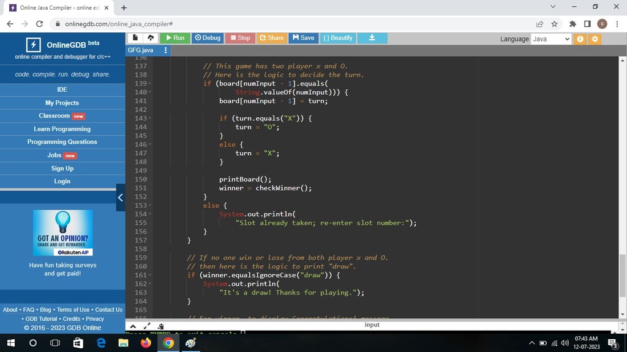Open the browser side panel icon
627x352 pixels.
(587, 24)
